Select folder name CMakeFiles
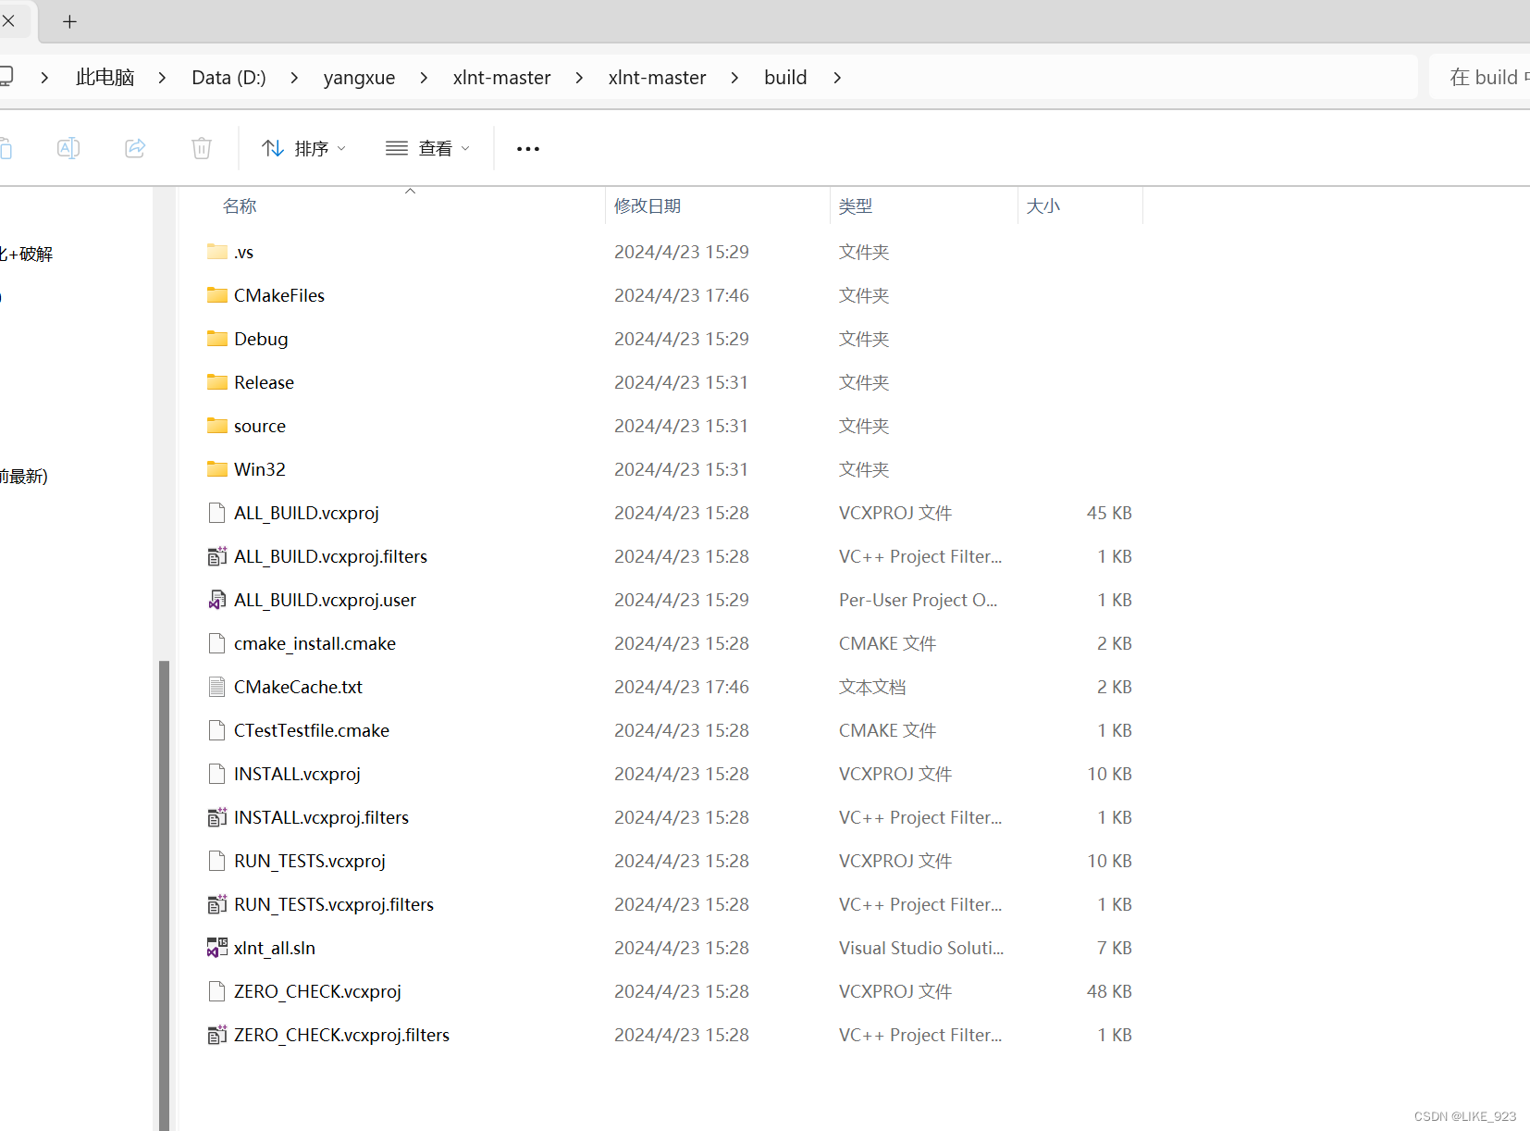Viewport: 1530px width, 1131px height. tap(279, 295)
